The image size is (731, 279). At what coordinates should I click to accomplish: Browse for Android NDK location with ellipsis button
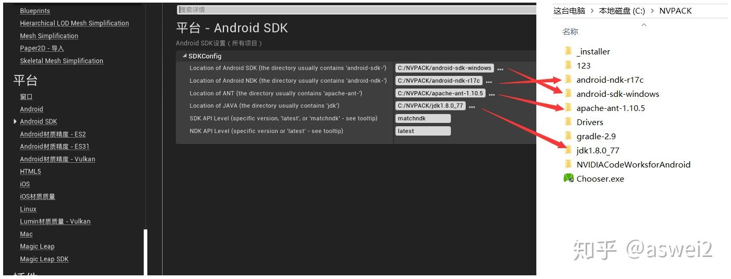coord(489,82)
